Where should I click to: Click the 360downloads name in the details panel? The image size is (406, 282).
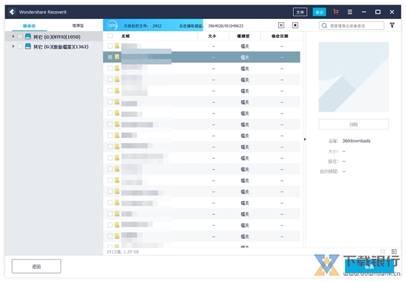(x=357, y=141)
